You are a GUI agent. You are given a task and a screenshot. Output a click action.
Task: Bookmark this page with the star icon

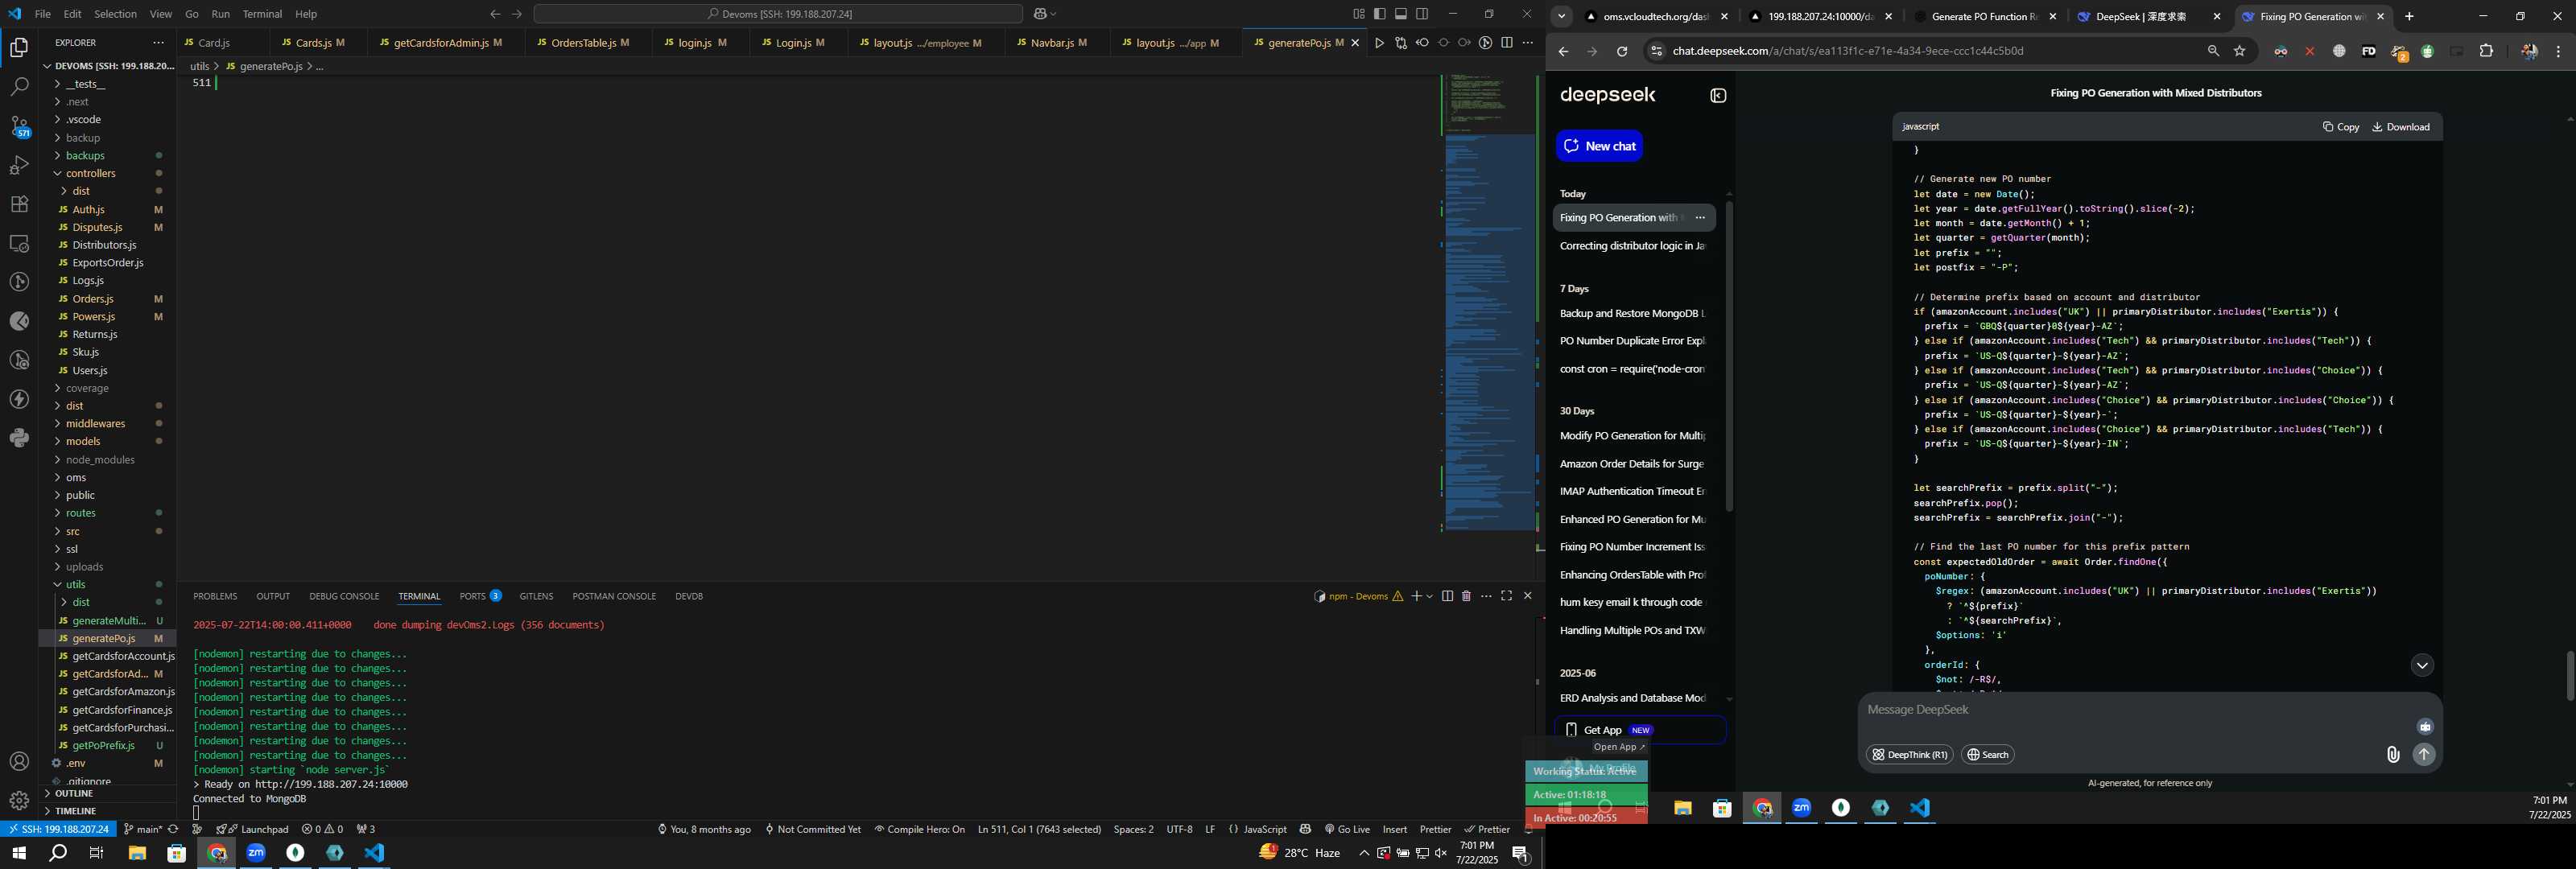[x=2240, y=51]
